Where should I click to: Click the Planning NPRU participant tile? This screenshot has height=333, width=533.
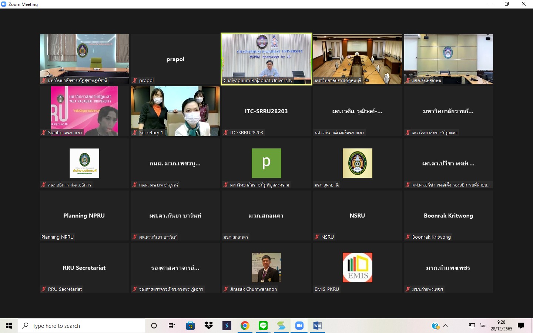[84, 215]
